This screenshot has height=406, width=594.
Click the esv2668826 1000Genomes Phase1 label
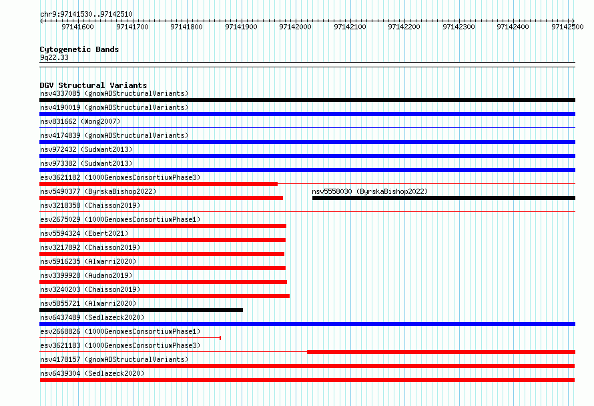pos(120,331)
